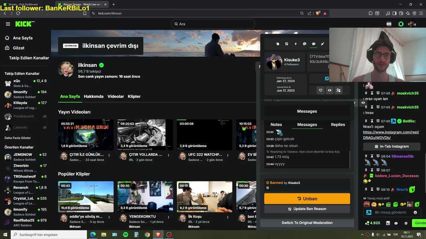
Task: Toggle the browser sidebar panel icon
Action: pos(394,13)
